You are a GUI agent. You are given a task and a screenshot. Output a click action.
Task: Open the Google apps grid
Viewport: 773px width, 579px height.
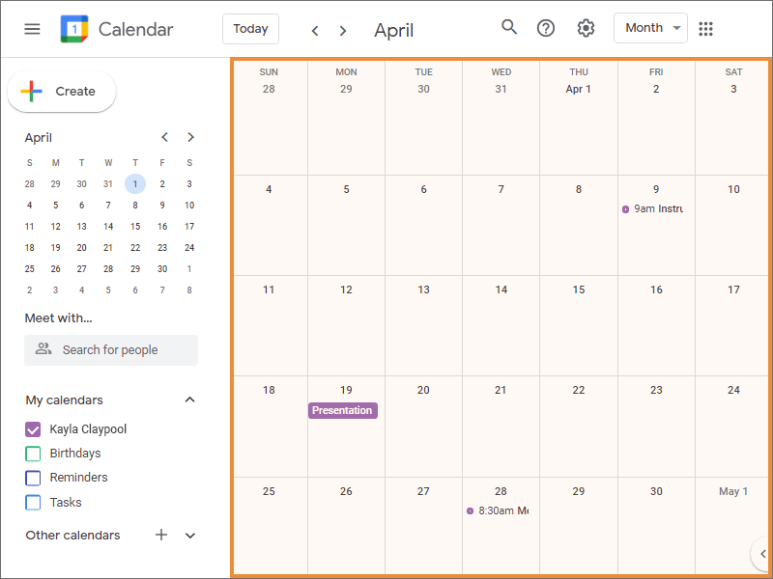click(x=706, y=28)
